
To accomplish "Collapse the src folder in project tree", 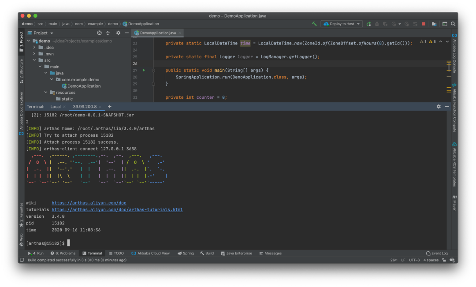I will click(34, 60).
